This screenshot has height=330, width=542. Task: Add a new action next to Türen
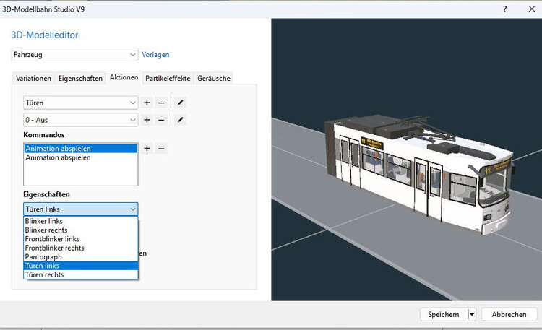coord(147,103)
